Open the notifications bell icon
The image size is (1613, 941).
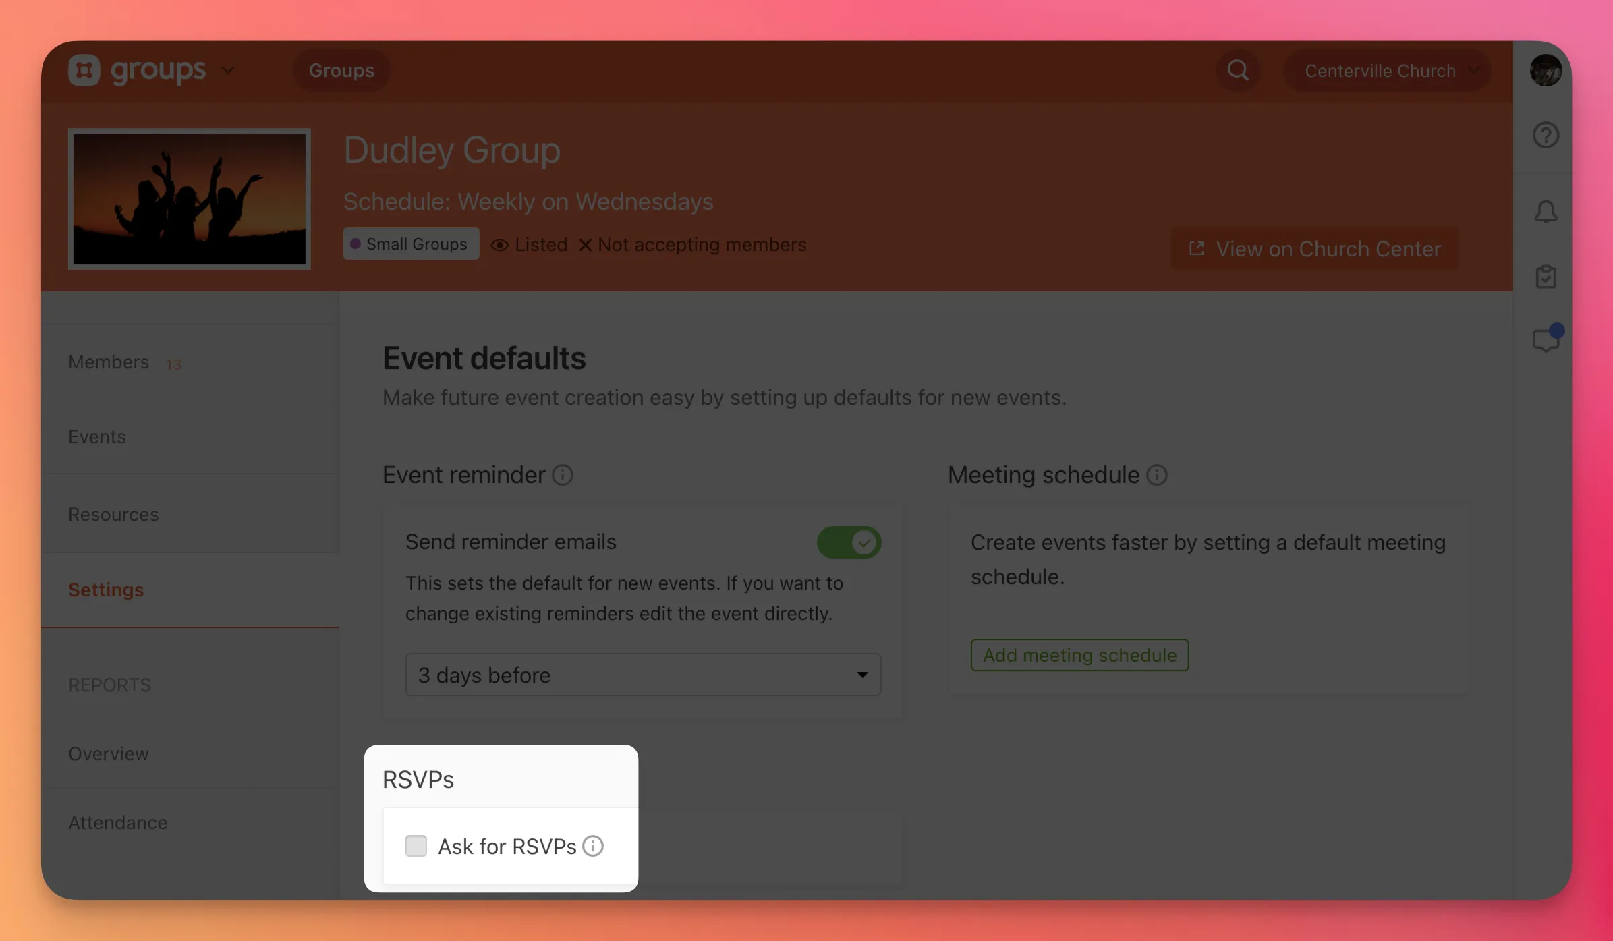(x=1546, y=211)
